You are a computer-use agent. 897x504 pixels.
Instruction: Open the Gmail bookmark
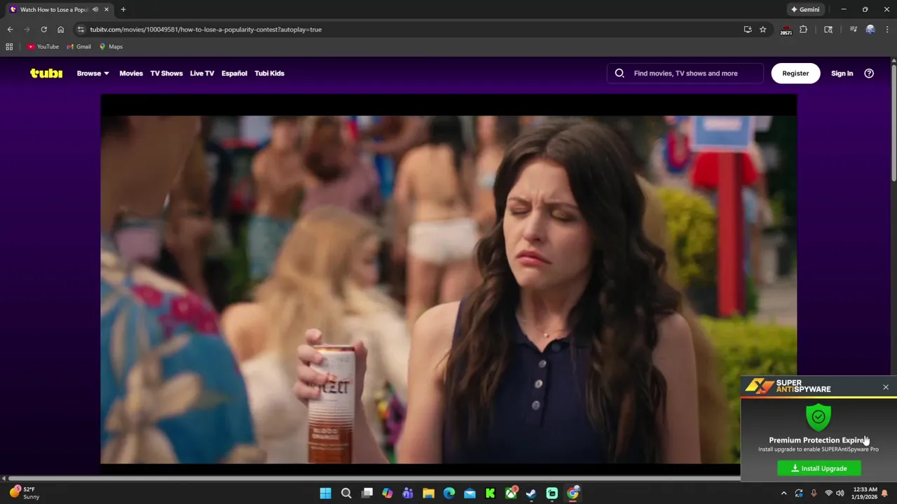pyautogui.click(x=78, y=47)
